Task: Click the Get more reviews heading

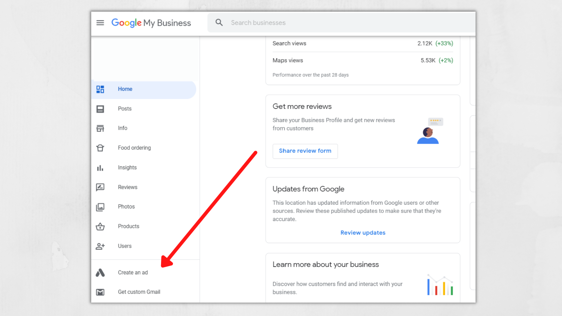Action: (302, 106)
